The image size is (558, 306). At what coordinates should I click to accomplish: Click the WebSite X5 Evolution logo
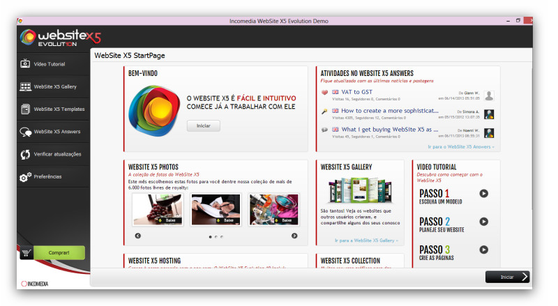tap(61, 38)
